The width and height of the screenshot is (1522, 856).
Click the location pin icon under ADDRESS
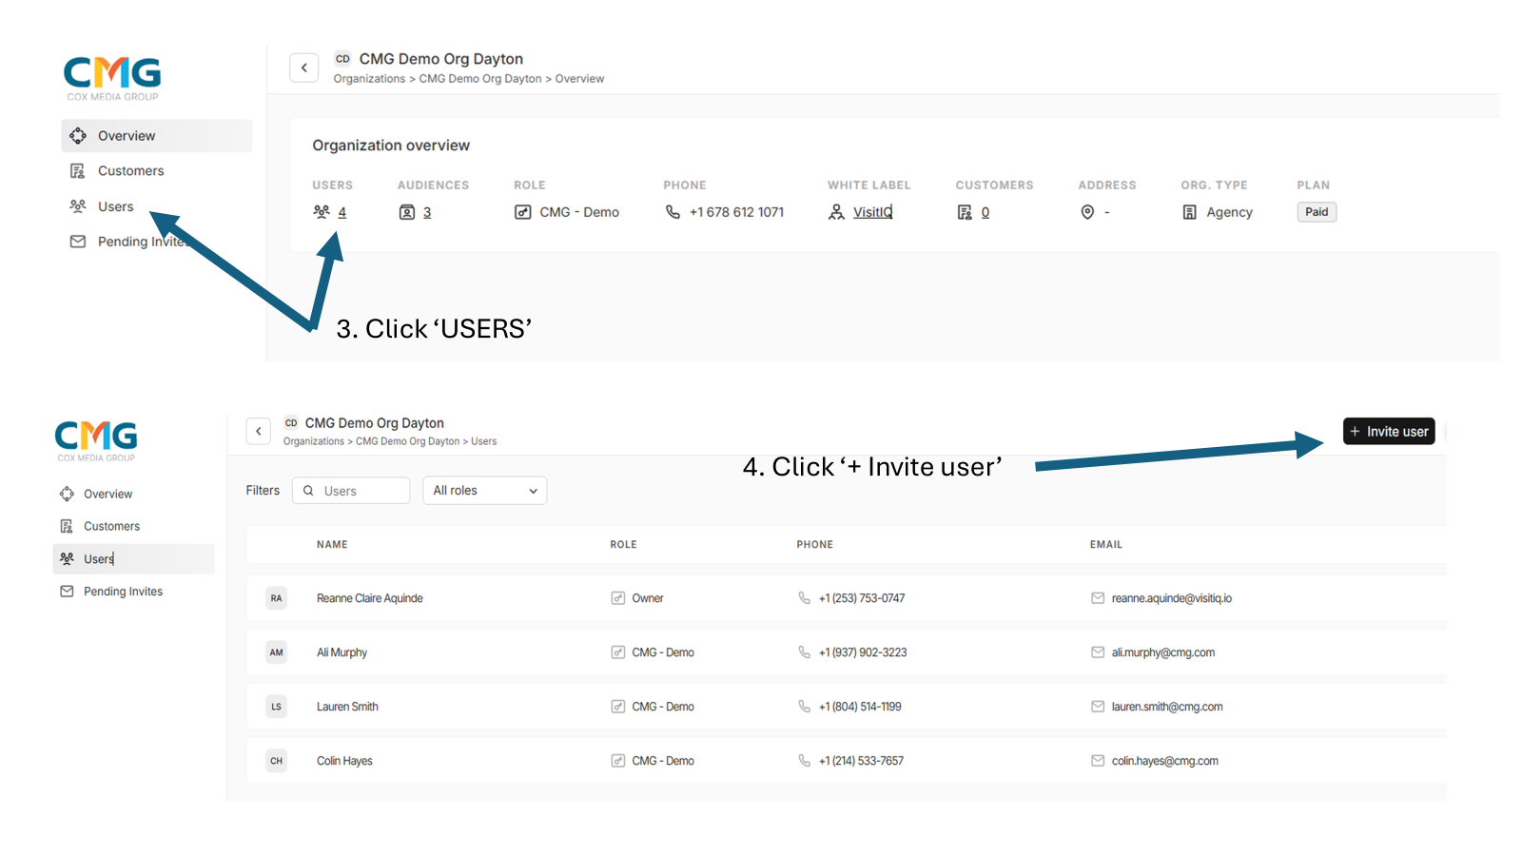[x=1087, y=212]
